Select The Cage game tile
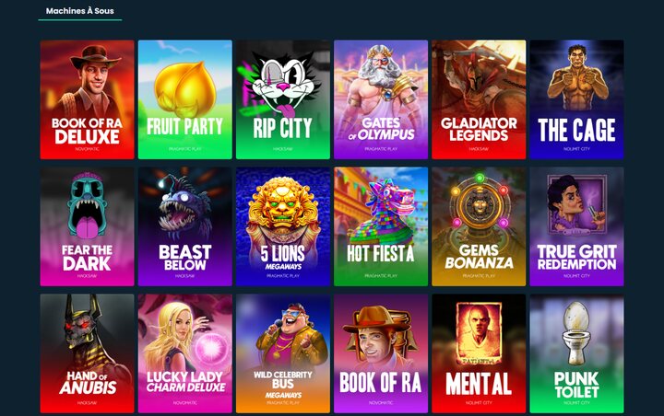 [576, 99]
